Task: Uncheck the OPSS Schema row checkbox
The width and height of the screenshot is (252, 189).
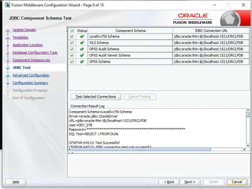Action: (72, 62)
